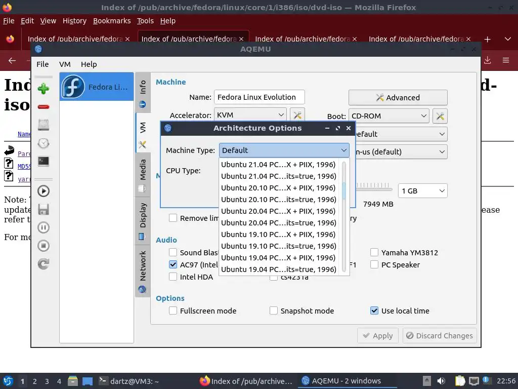Click the clock icon in AQEMU sidebar

point(44,143)
